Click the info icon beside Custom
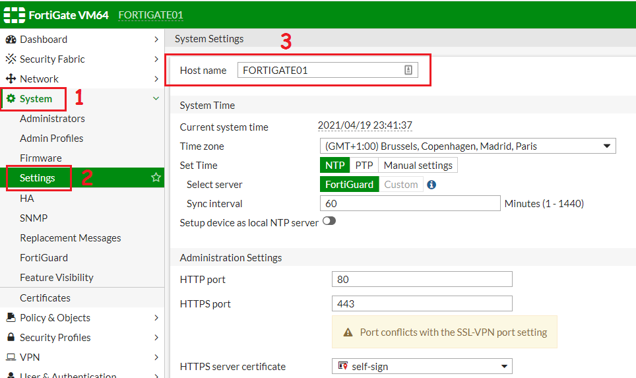This screenshot has width=636, height=378. tap(431, 185)
